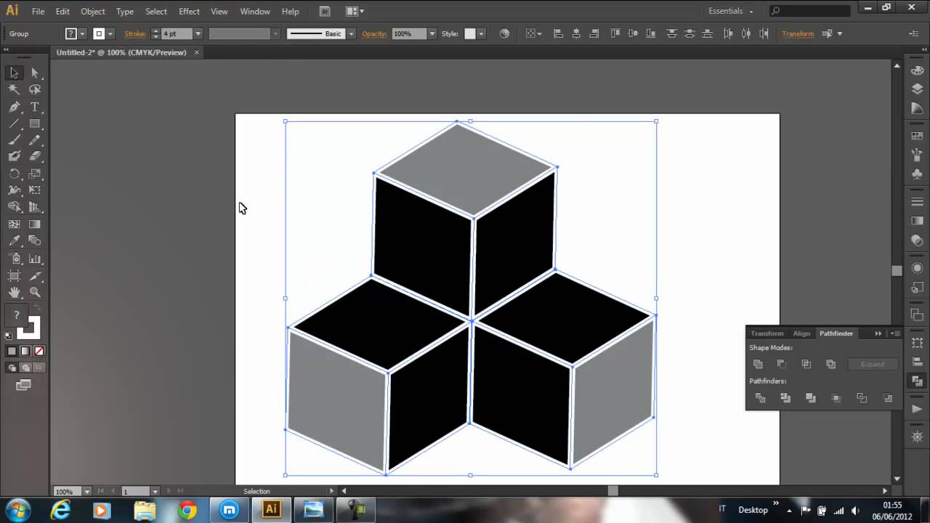Screen dimensions: 930x523
Task: Open the Recolor Artwork icon in control bar
Action: tap(504, 33)
